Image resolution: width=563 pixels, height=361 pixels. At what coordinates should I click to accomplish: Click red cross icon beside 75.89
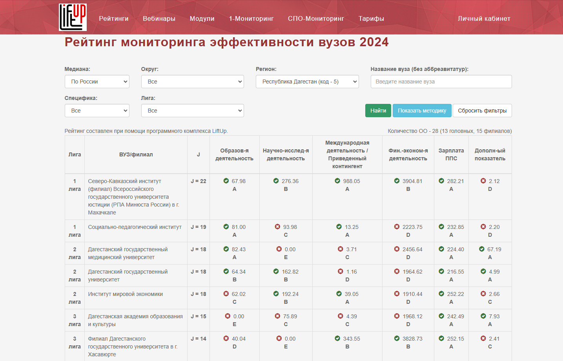pyautogui.click(x=278, y=316)
